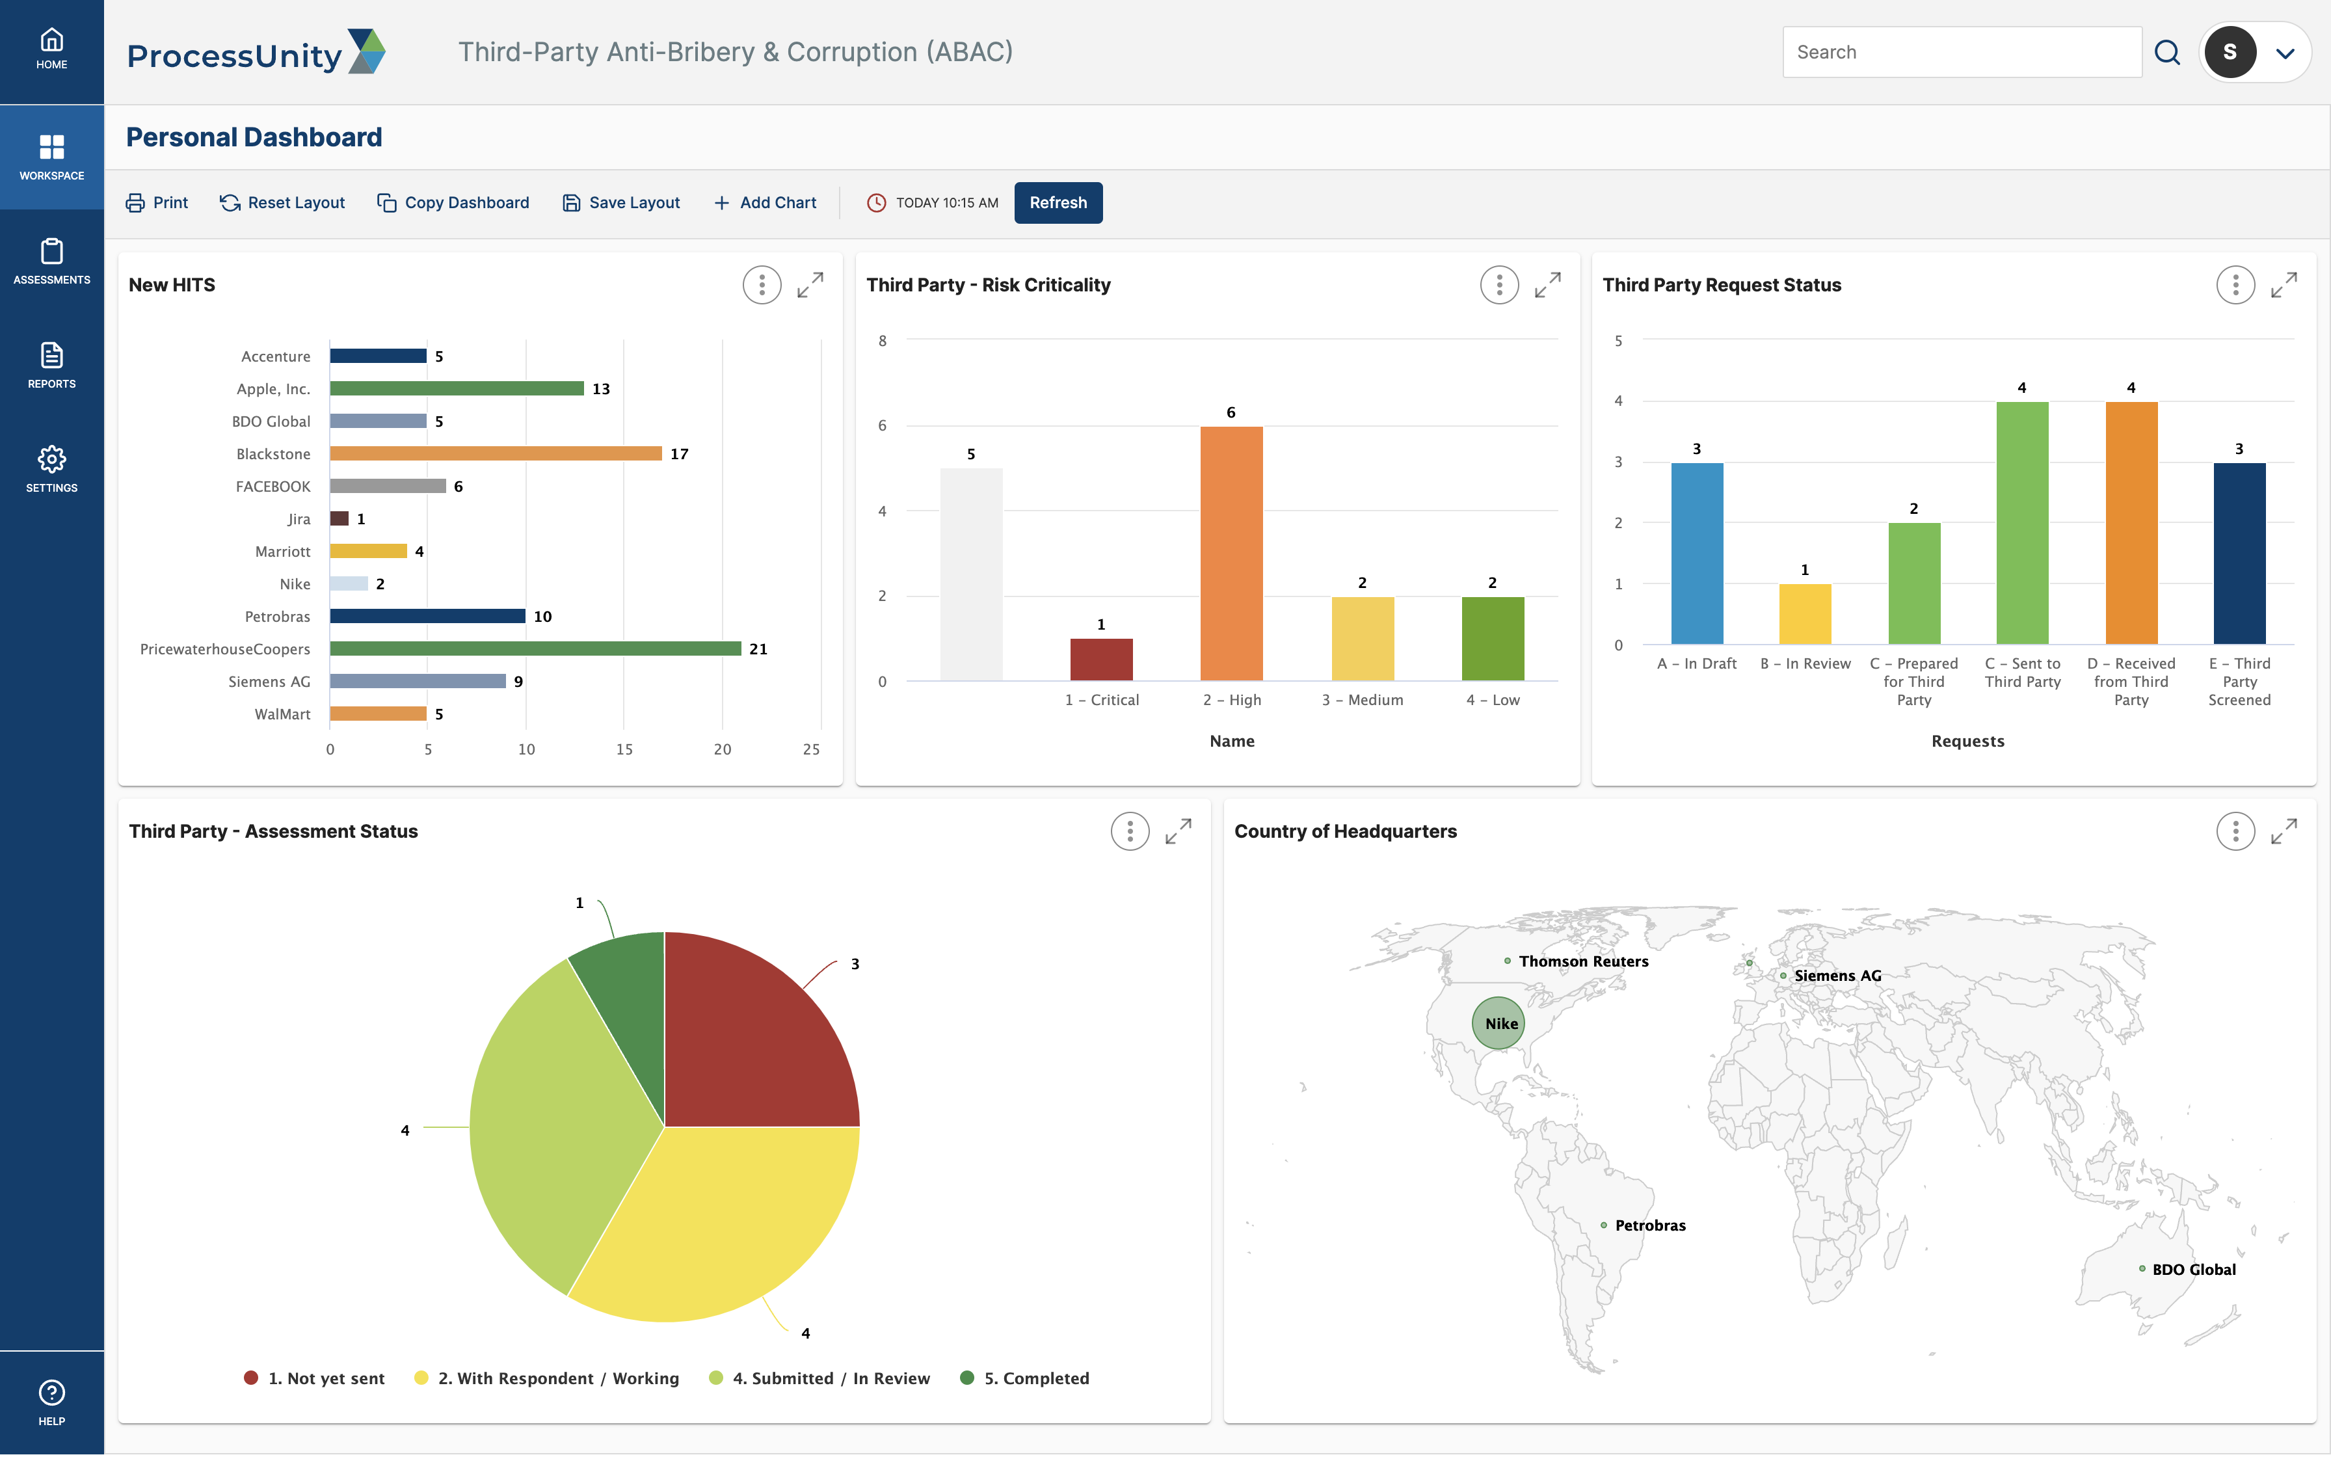Screen dimensions: 2331x1457
Task: Toggle the '5. Completed' legend item
Action: (1025, 1378)
